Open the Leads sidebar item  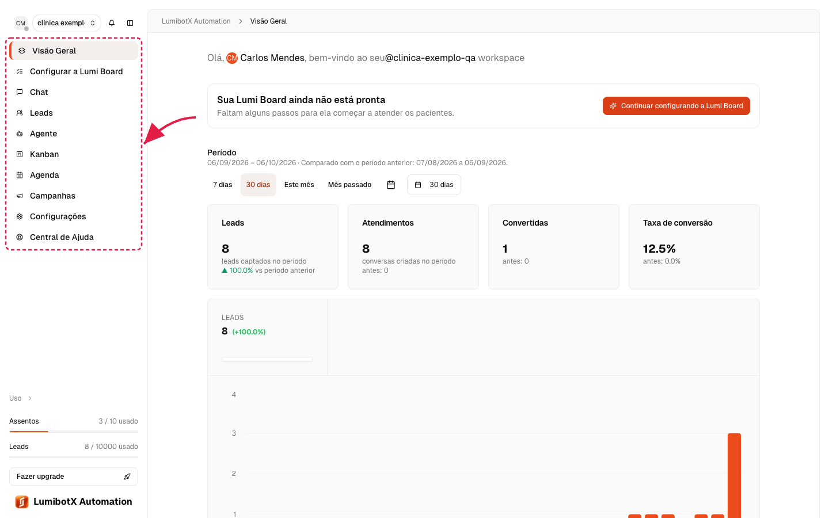[74, 113]
